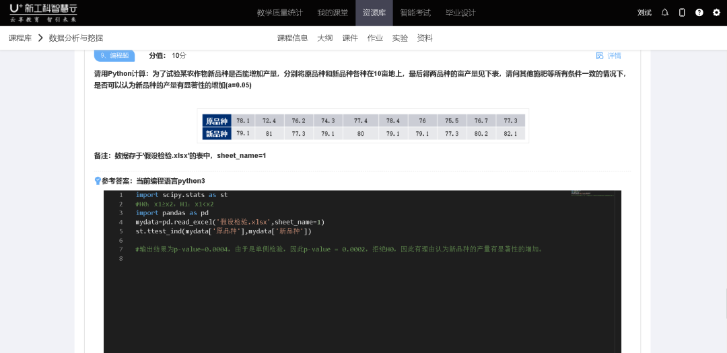Click the 参考答案: 当前编程语言python3 heading
Image resolution: width=727 pixels, height=353 pixels.
(x=153, y=181)
